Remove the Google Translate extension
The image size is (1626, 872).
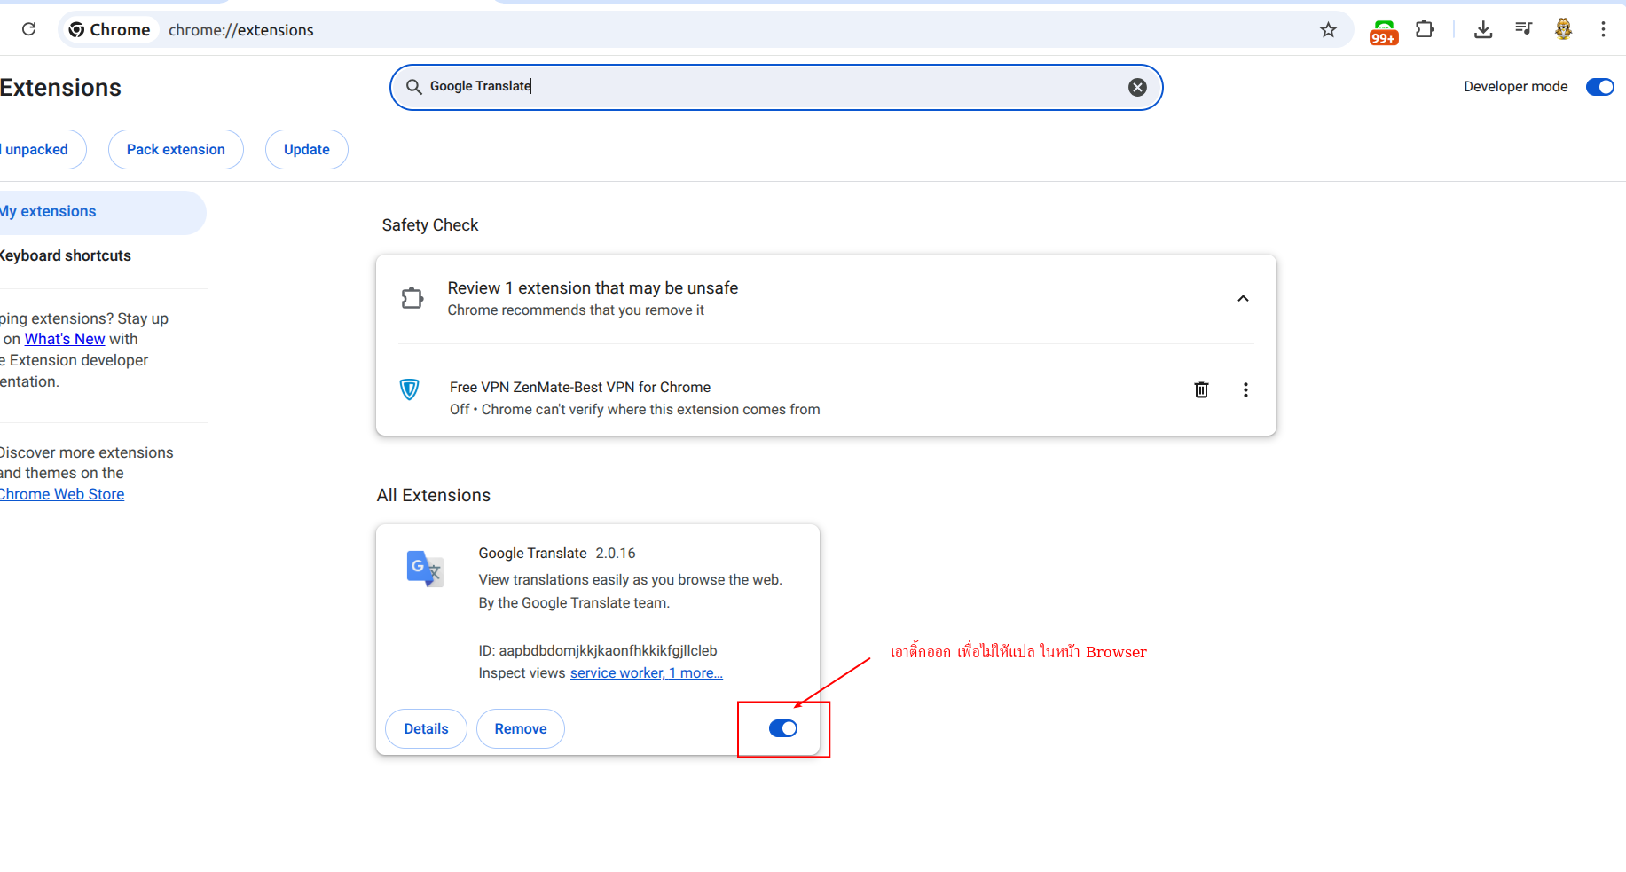(520, 728)
